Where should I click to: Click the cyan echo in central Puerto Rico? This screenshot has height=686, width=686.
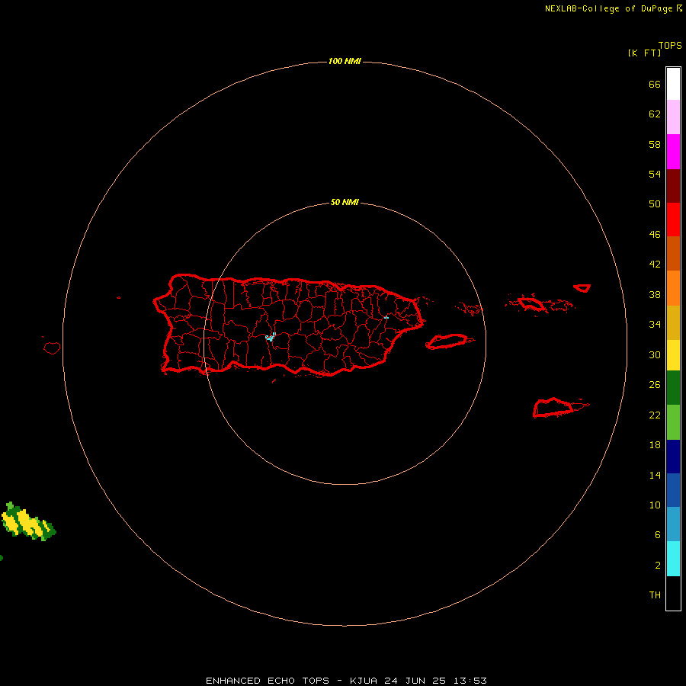(271, 337)
